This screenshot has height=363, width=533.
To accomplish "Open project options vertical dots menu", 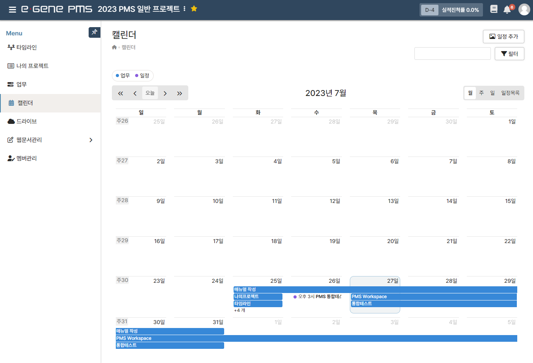I will tap(184, 9).
